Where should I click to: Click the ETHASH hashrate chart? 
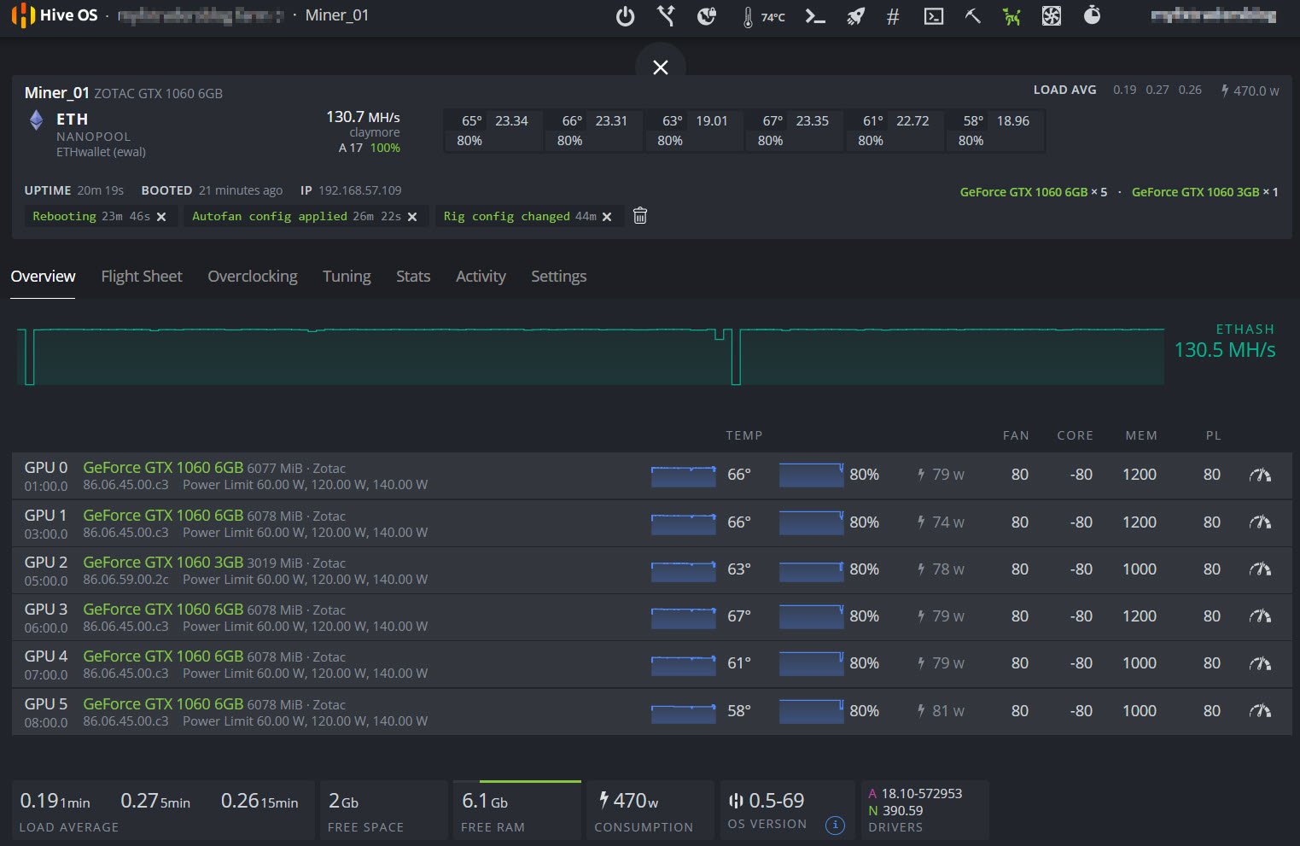coord(590,356)
